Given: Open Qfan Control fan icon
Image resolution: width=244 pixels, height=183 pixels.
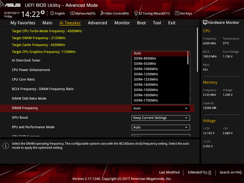Looking at the screenshot, I should click(102, 13).
